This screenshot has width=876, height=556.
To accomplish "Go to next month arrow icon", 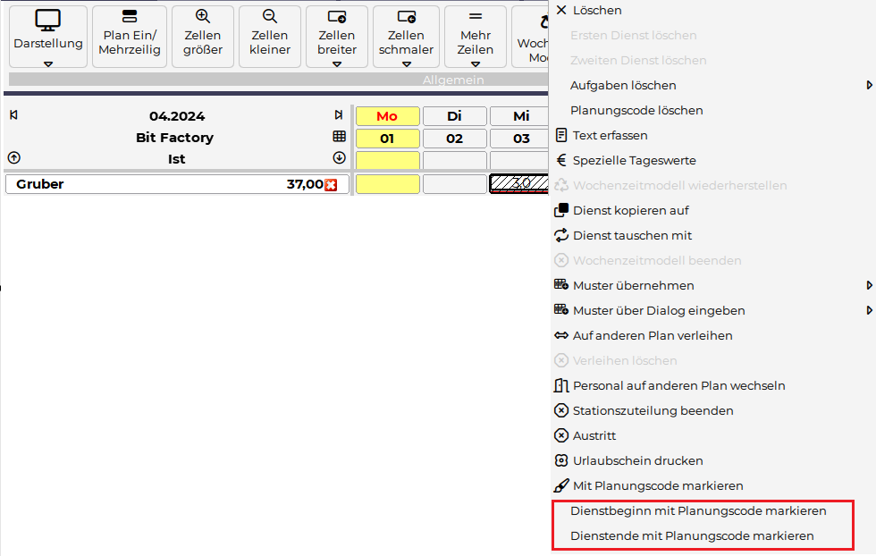I will pos(339,115).
